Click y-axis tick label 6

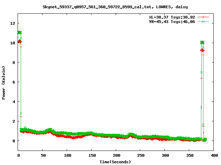coord(14,82)
